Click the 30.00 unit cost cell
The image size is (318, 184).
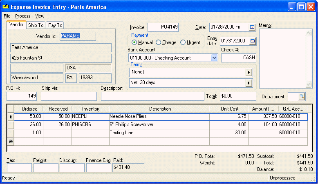(x=229, y=133)
